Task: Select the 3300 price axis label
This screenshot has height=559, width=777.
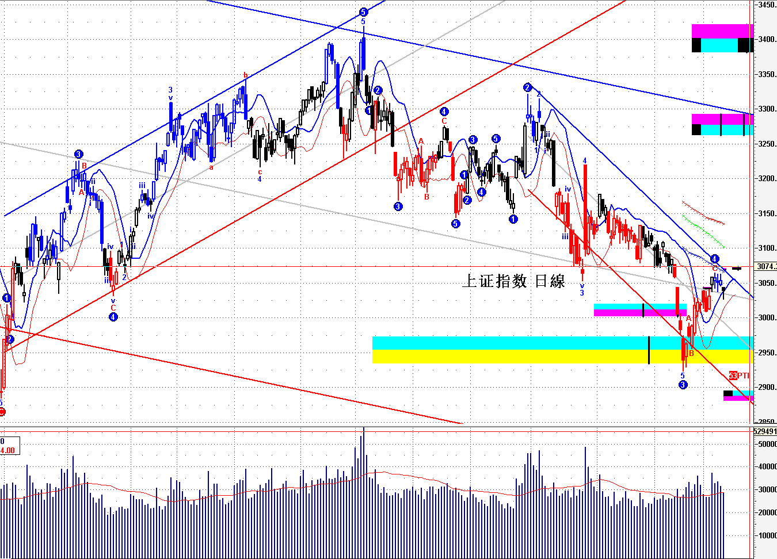Action: point(766,109)
